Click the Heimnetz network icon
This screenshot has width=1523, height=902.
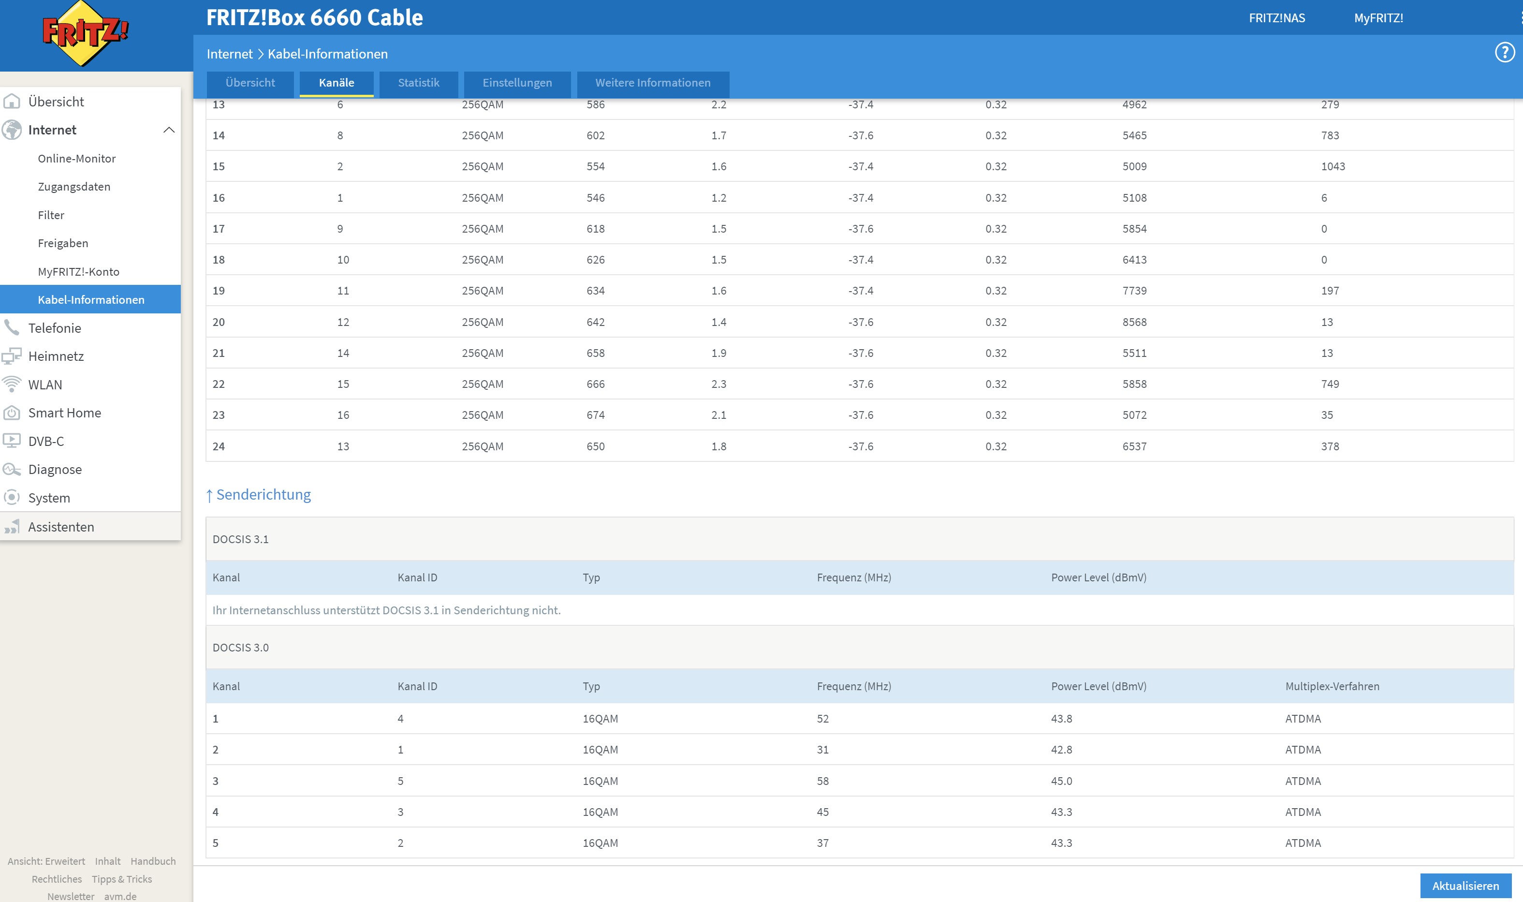pos(12,356)
